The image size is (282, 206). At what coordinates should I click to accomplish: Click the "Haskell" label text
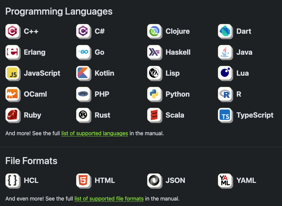coord(178,52)
